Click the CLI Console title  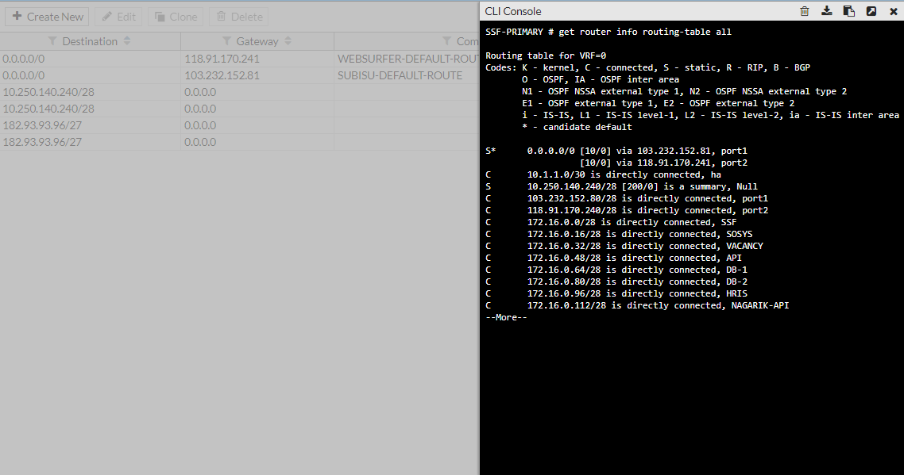pos(512,12)
